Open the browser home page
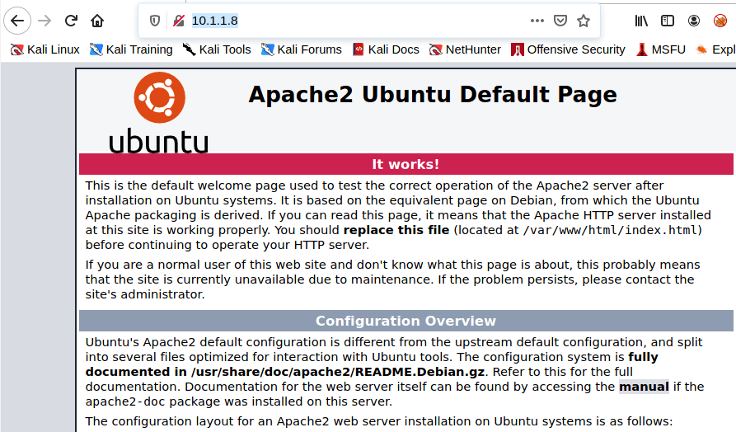The width and height of the screenshot is (736, 432). pos(97,21)
